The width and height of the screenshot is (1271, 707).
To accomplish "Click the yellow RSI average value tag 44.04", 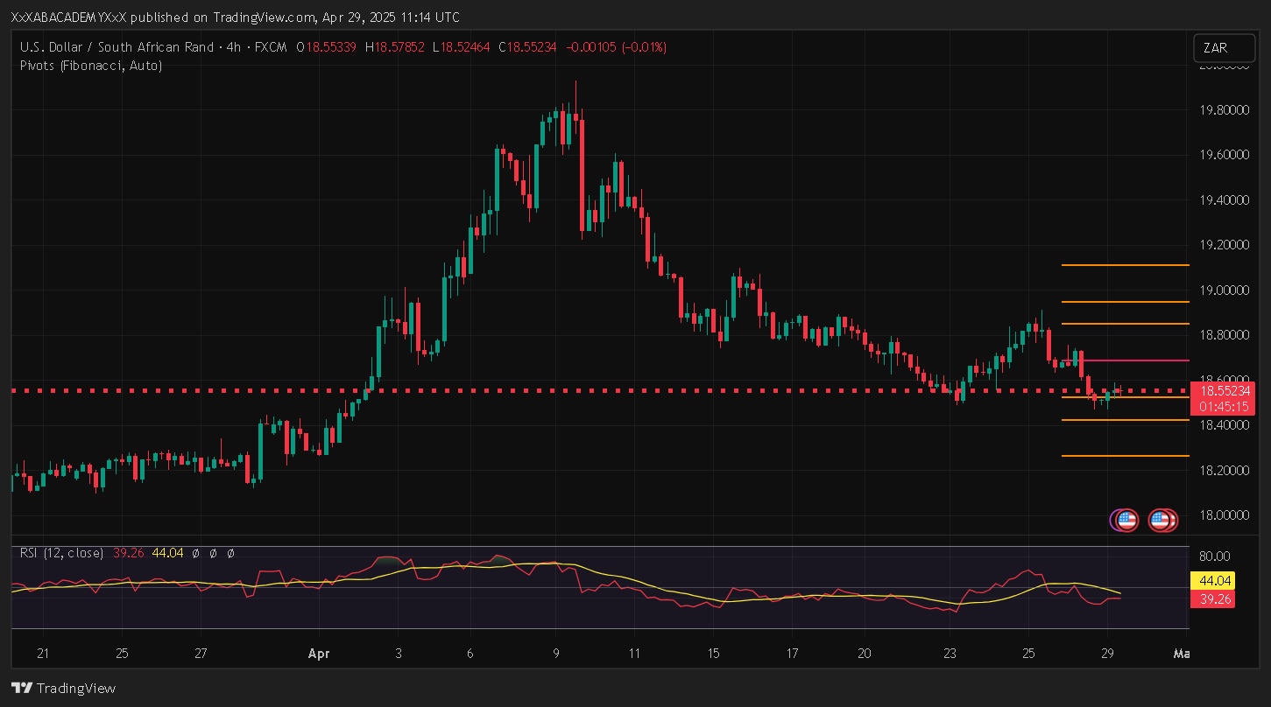I will [x=1212, y=581].
